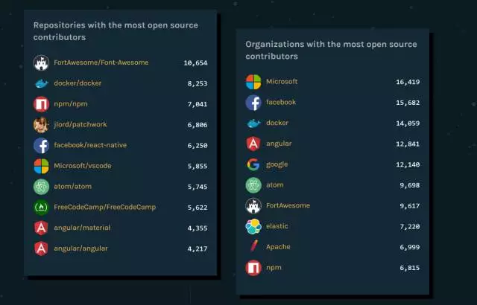Click the atom/atom repository icon
477x305 pixels.
click(x=41, y=187)
